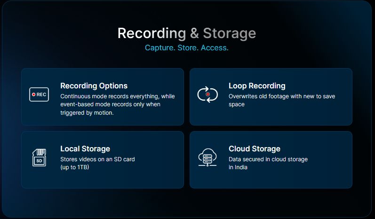Click the 'Stores videos on an SD card' text
The height and width of the screenshot is (219, 375).
pos(97,163)
